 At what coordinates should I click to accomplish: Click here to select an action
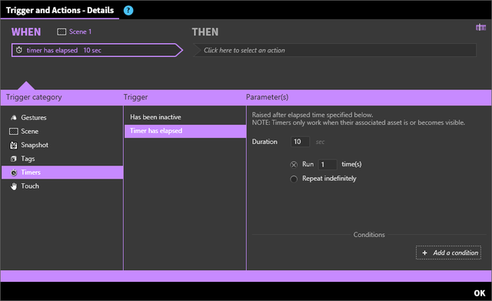point(335,50)
